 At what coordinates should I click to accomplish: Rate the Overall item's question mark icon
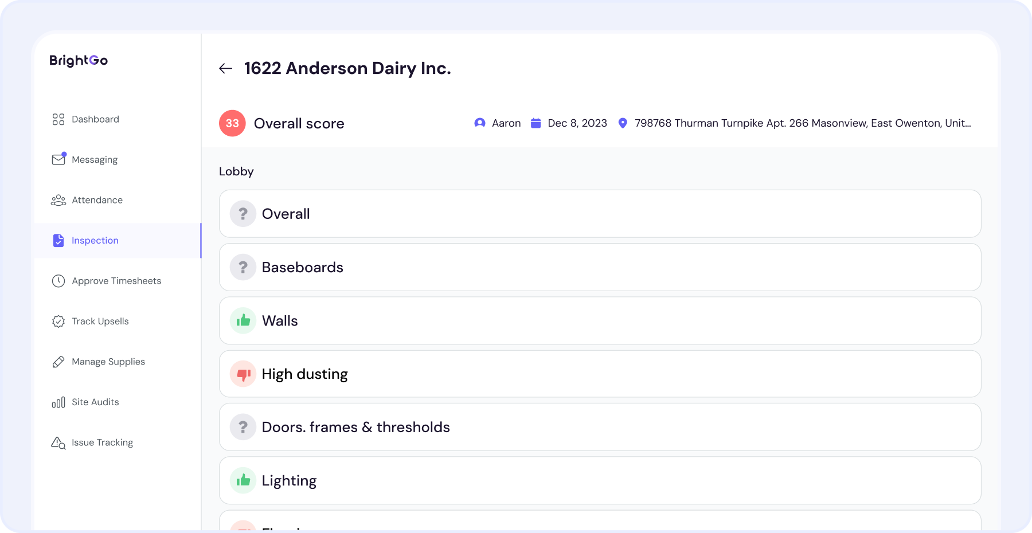tap(243, 213)
